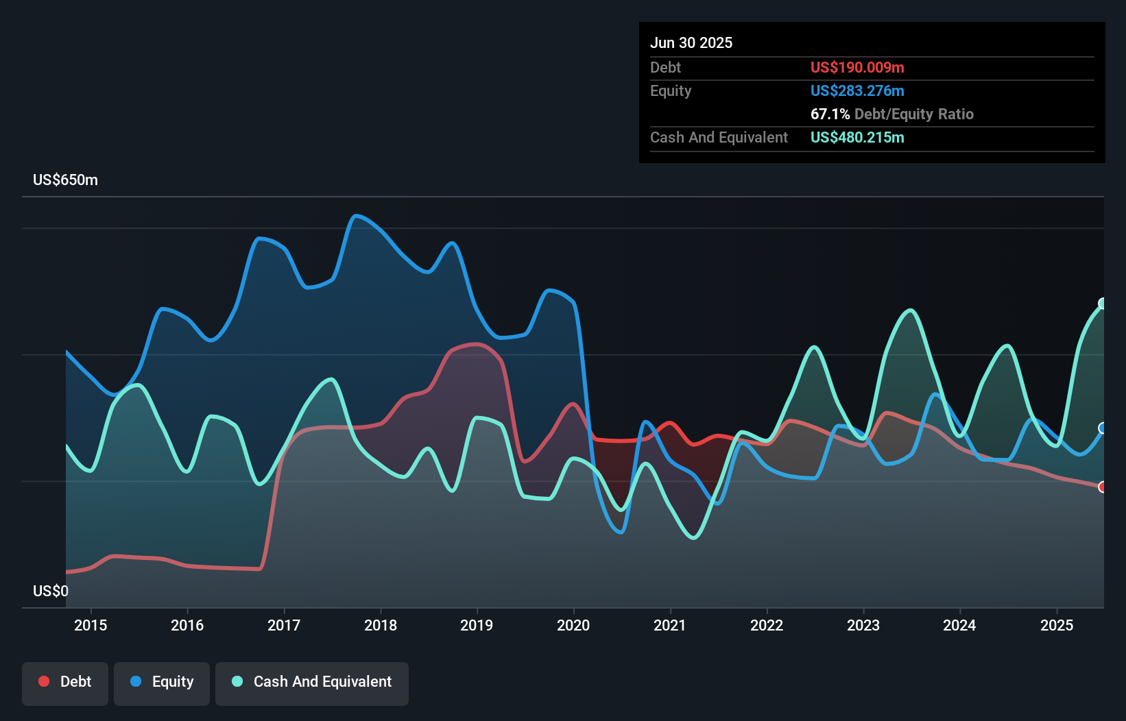Image resolution: width=1126 pixels, height=721 pixels.
Task: Click the red debt value text in tooltip
Action: (857, 67)
